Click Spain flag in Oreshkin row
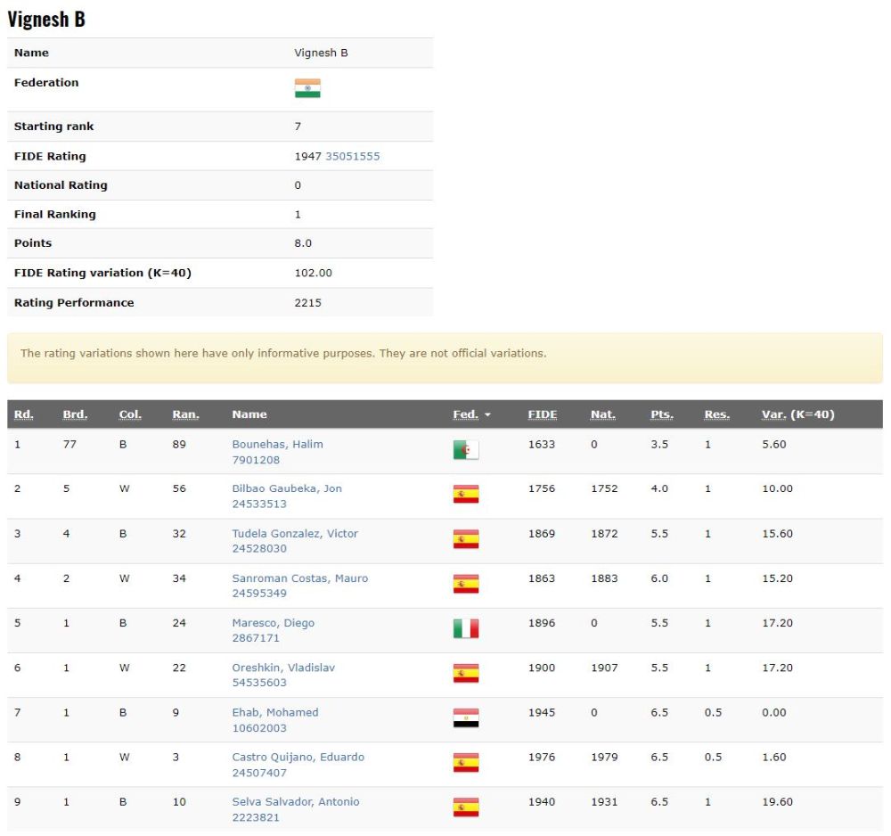The image size is (891, 836). tap(466, 674)
